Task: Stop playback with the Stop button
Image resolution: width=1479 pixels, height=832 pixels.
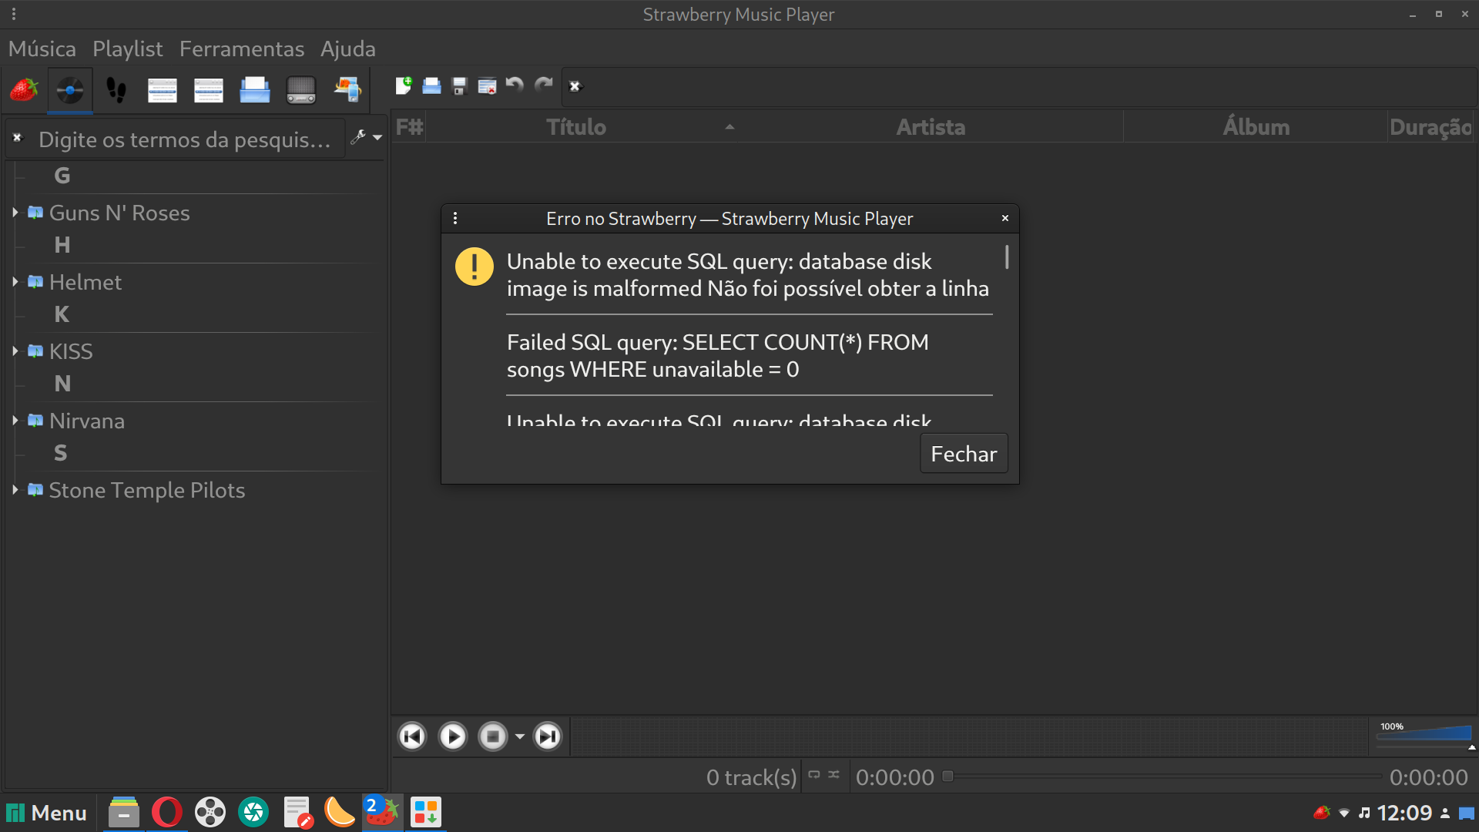Action: click(493, 736)
